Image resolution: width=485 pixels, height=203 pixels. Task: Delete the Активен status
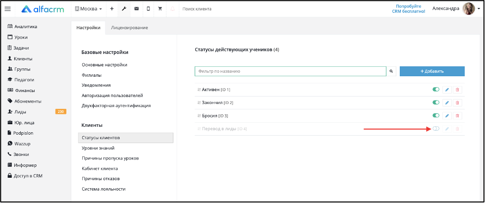point(457,90)
